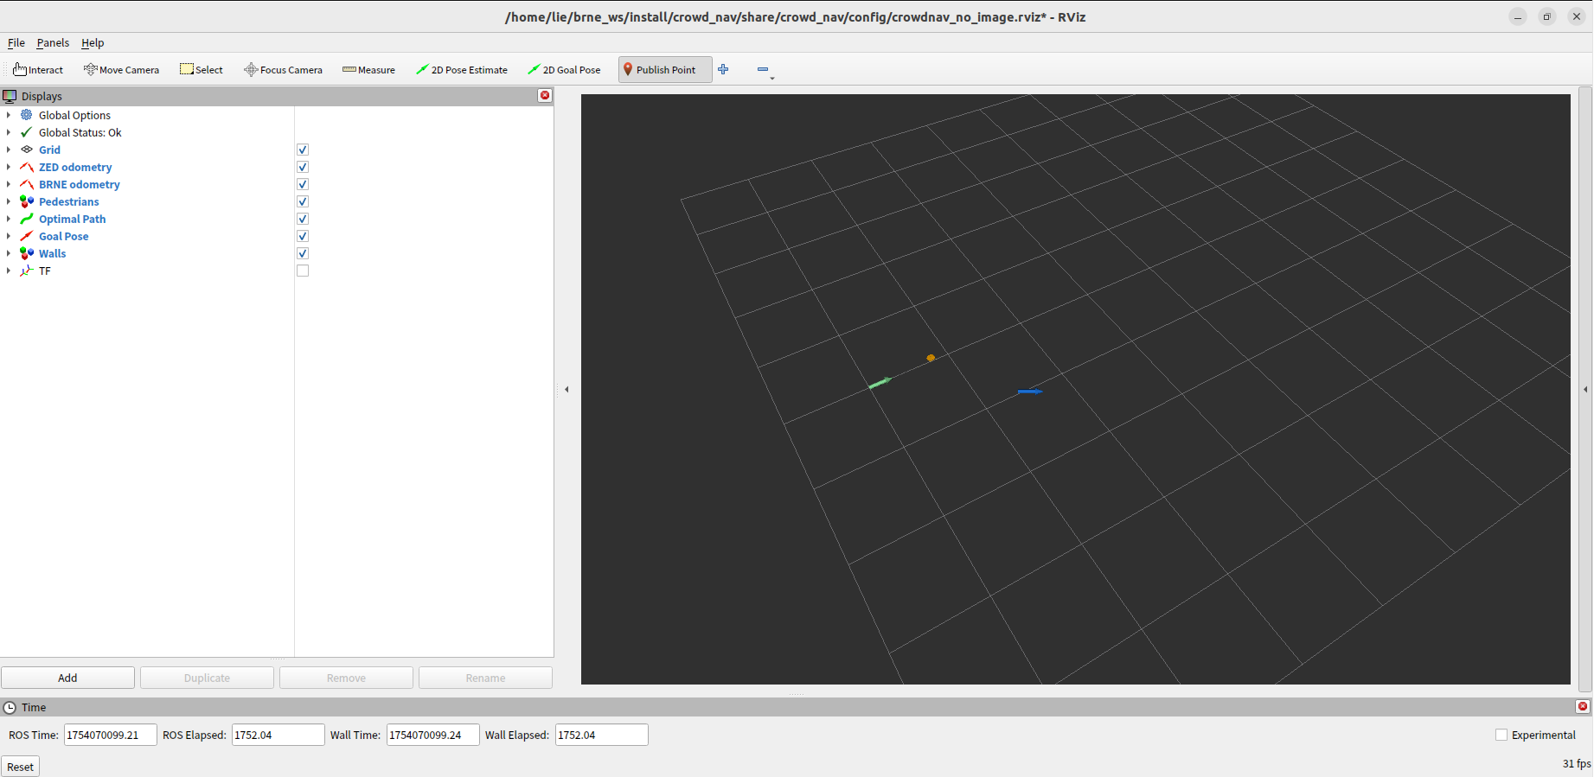Toggle the Pedestrians display checkbox

(303, 201)
